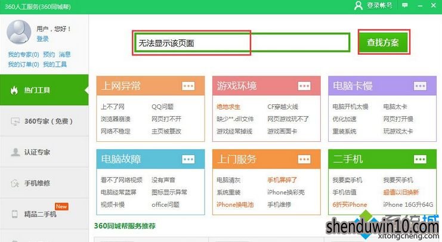Select 我要卖手机 entry
The width and height of the screenshot is (442, 242).
coord(347,180)
